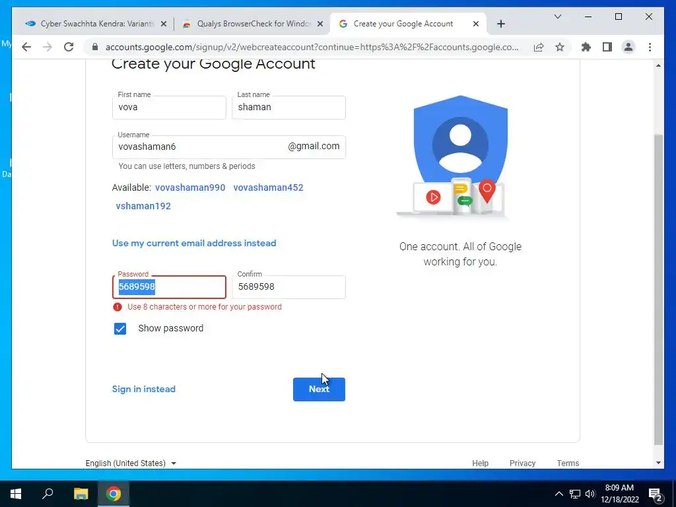This screenshot has width=676, height=507.
Task: Click the padlock site info icon
Action: tap(95, 47)
